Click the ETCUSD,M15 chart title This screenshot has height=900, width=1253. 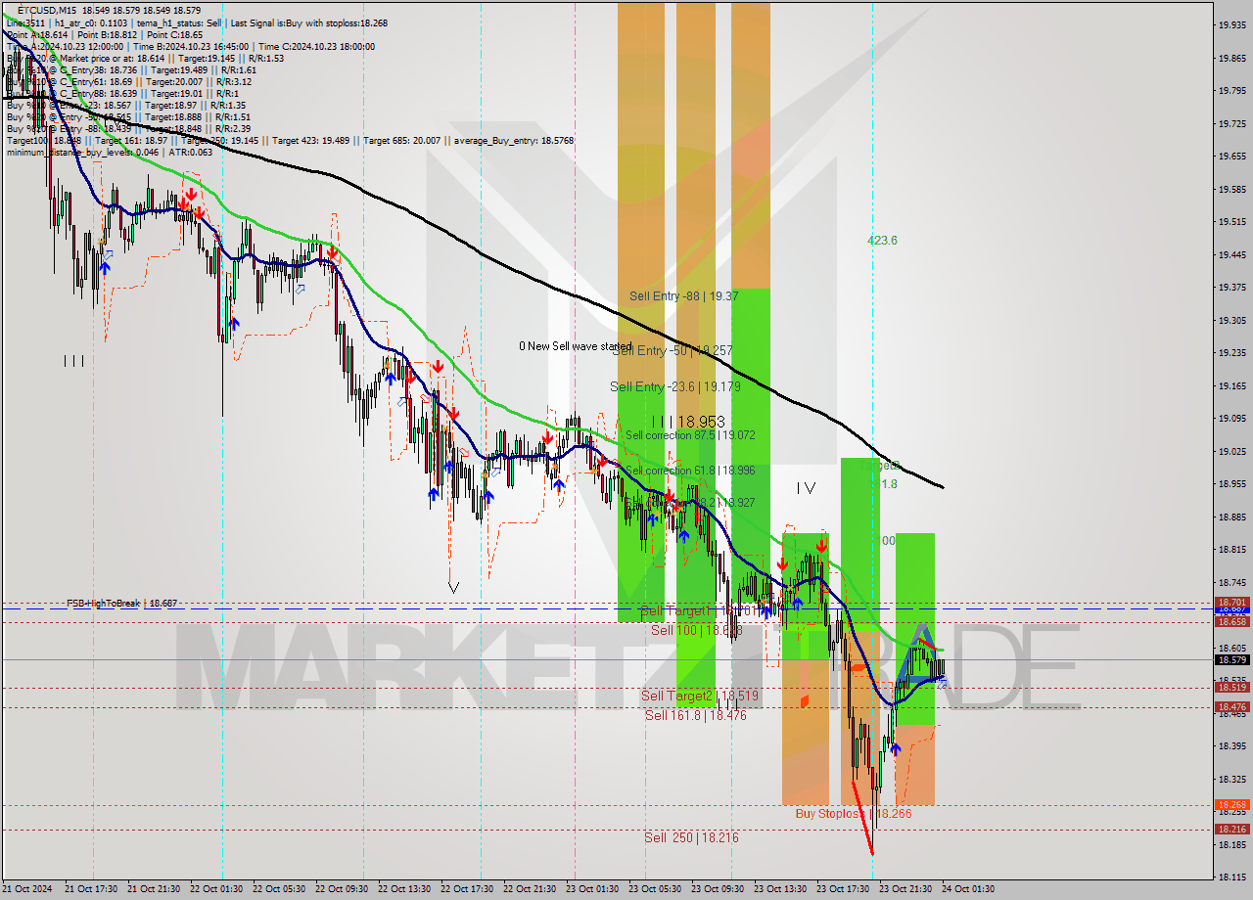[x=48, y=11]
